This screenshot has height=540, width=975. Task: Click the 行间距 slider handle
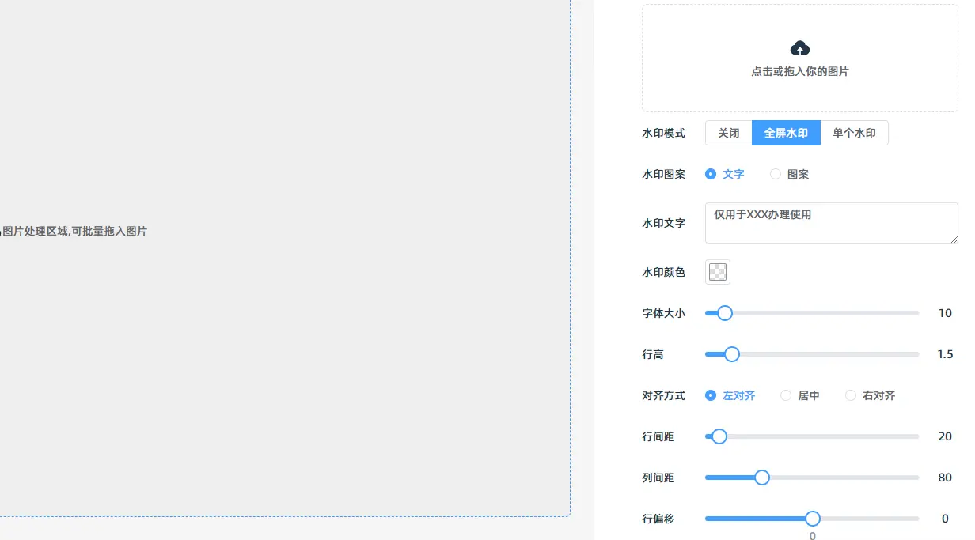point(719,436)
